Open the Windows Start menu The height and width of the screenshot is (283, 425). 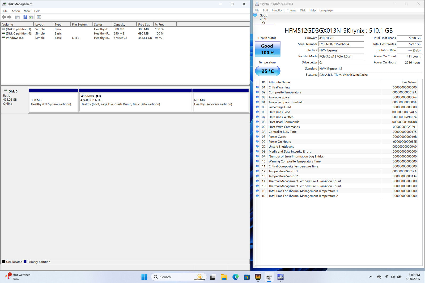tap(144, 277)
